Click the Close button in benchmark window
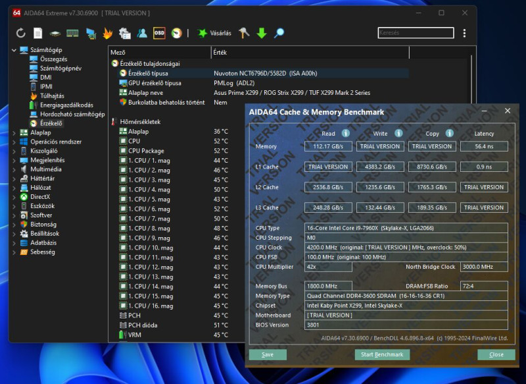 pyautogui.click(x=496, y=354)
